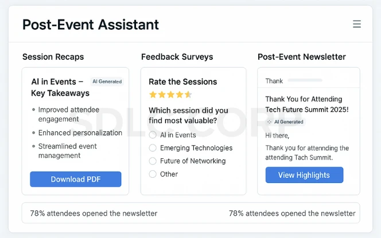
Task: Click the Thank subject field in newsletter
Action: (309, 81)
